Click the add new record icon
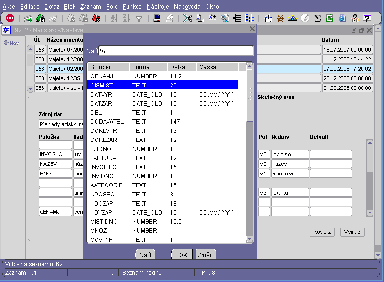 coord(28,18)
